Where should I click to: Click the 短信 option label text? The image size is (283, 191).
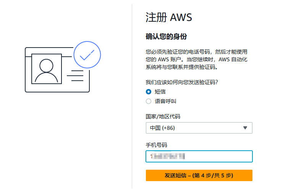coord(160,92)
